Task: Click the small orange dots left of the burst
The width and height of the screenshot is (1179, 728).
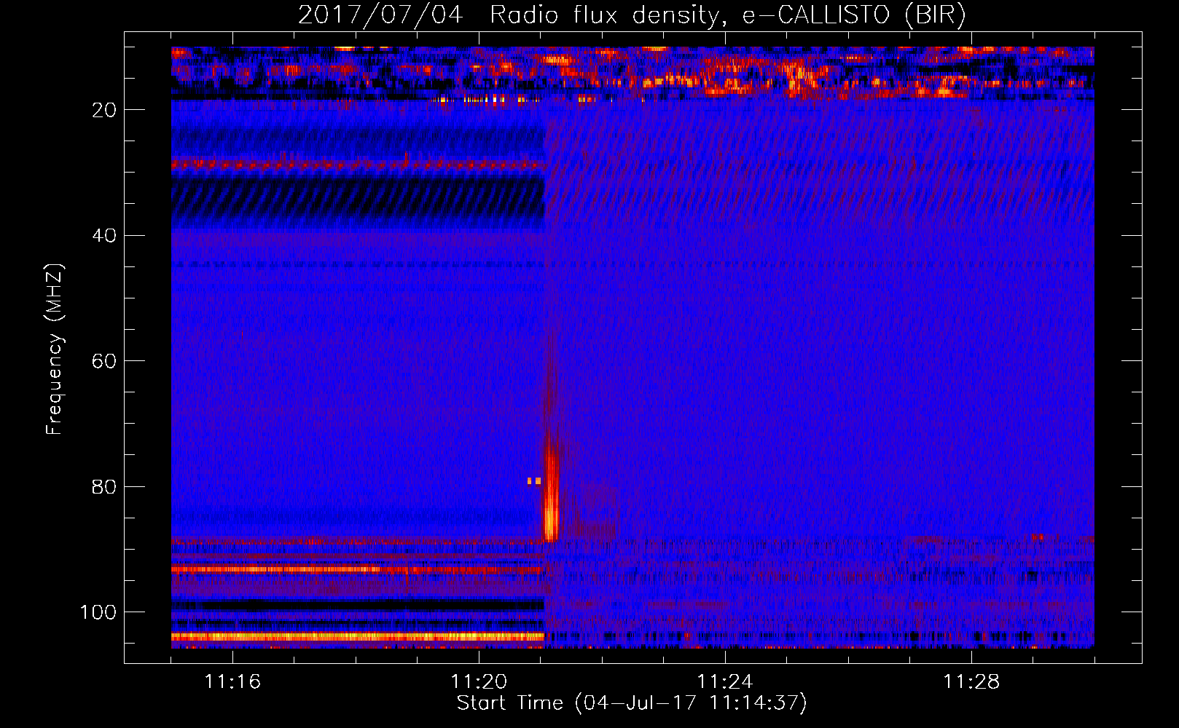Action: (x=534, y=481)
